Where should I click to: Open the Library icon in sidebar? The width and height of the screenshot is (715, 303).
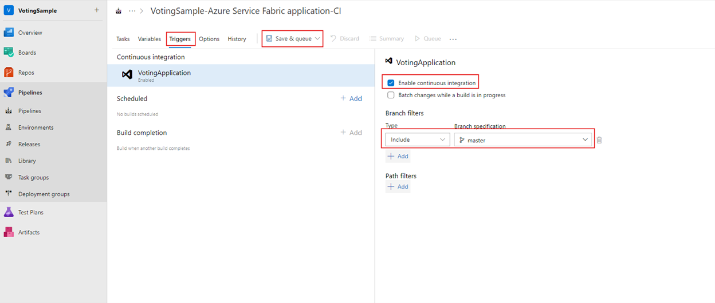(x=9, y=161)
